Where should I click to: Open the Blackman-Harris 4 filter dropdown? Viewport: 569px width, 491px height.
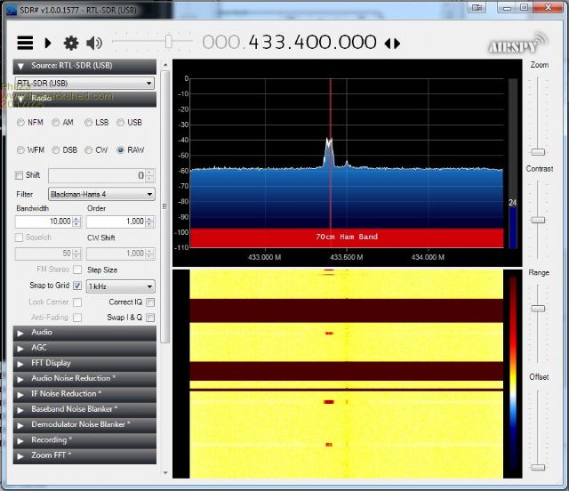101,194
